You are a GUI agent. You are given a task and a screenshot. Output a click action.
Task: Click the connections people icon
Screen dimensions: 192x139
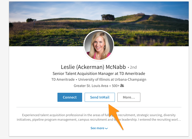(122, 85)
